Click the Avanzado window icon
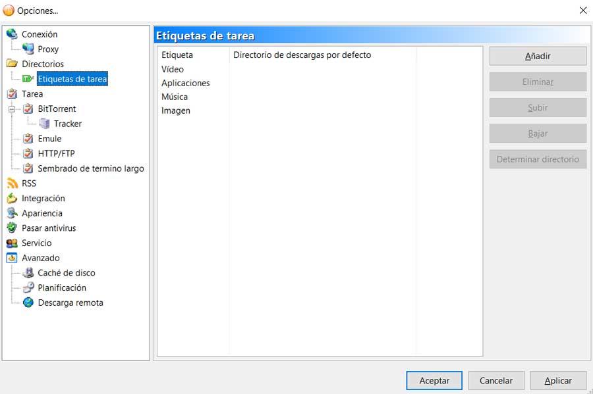593x394 pixels. pyautogui.click(x=12, y=258)
